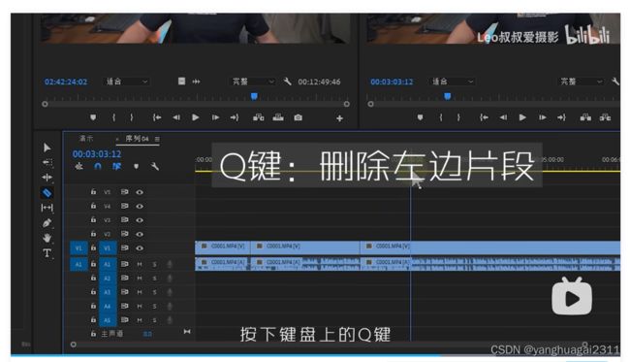Toggle track targeting for A3
Viewport: 630px width, 362px height.
[108, 292]
